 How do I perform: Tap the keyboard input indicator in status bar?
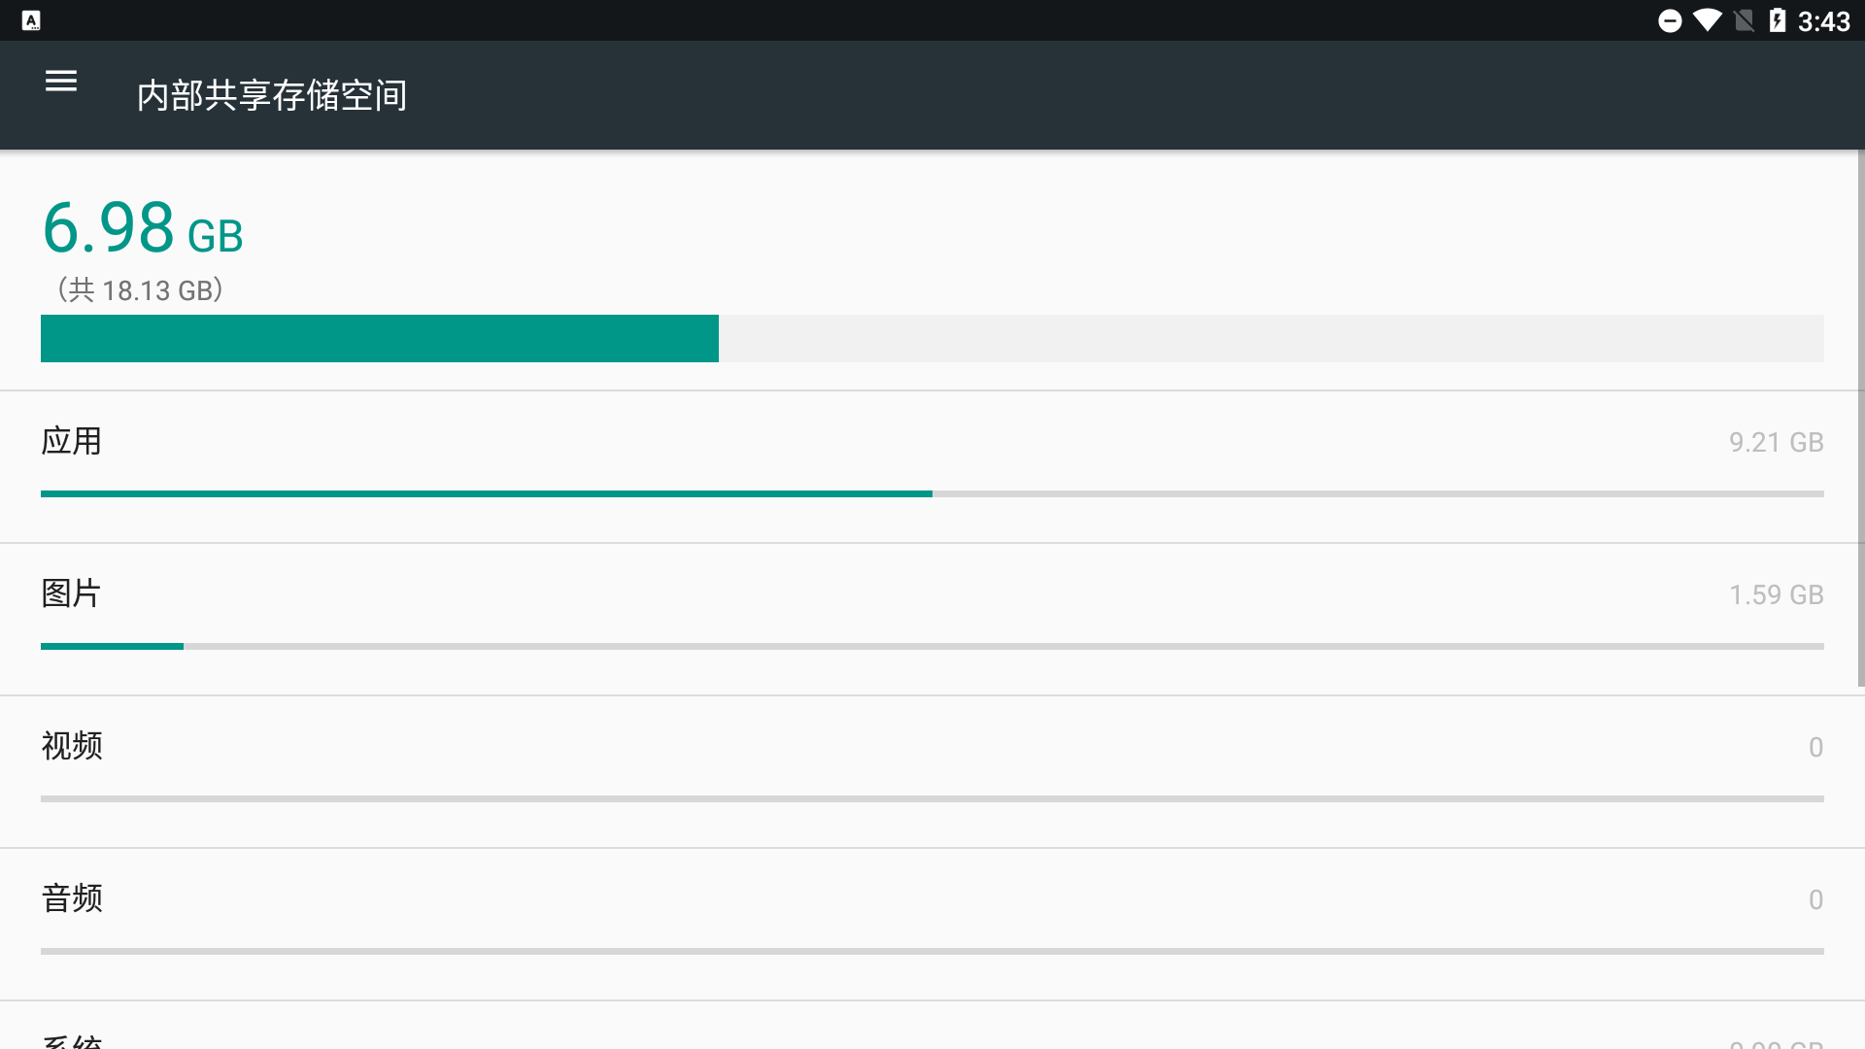[x=31, y=20]
